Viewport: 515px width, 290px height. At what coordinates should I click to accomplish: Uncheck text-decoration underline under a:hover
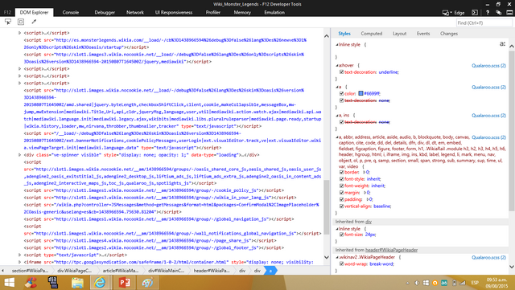pyautogui.click(x=341, y=71)
